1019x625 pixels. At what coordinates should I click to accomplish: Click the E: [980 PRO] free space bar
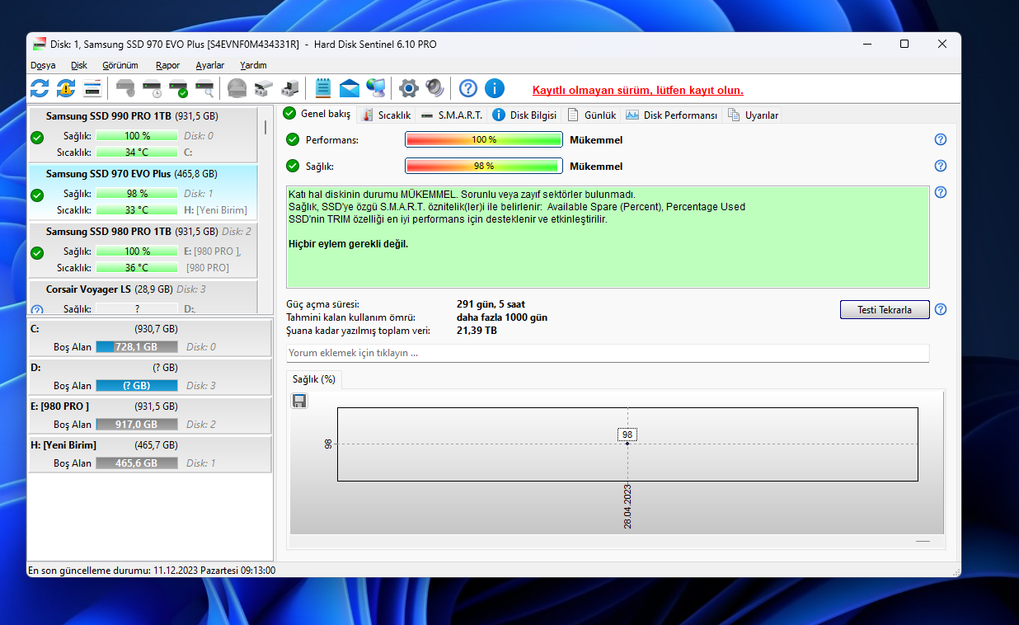(x=136, y=425)
